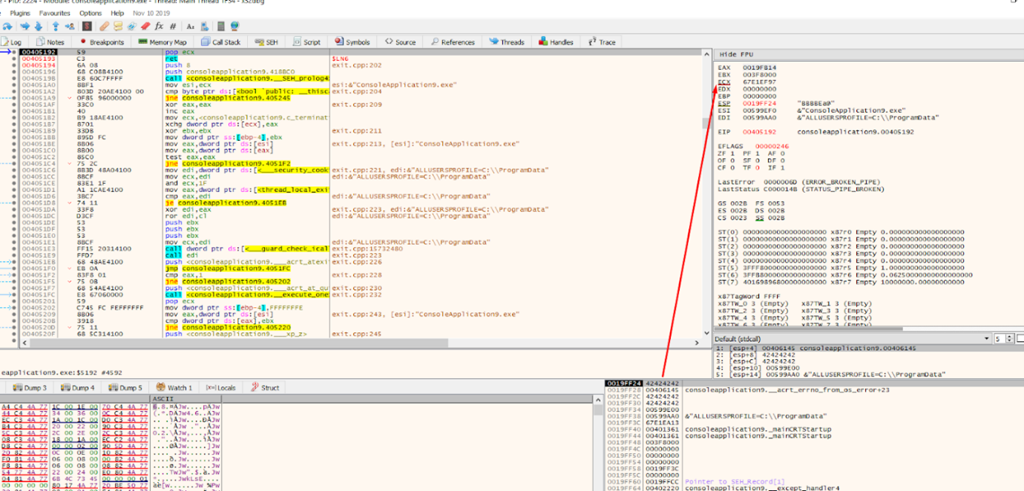Image resolution: width=1024 pixels, height=491 pixels.
Task: Click the intermodular calls icon
Action: pos(205,27)
